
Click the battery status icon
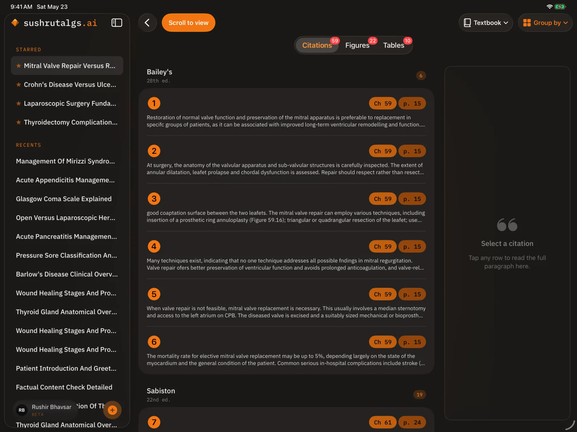(560, 6)
